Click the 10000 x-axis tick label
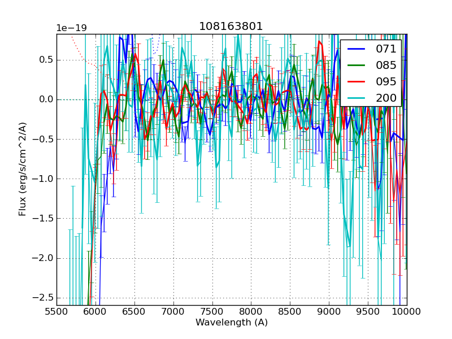This screenshot has height=339, width=452. tap(406, 312)
